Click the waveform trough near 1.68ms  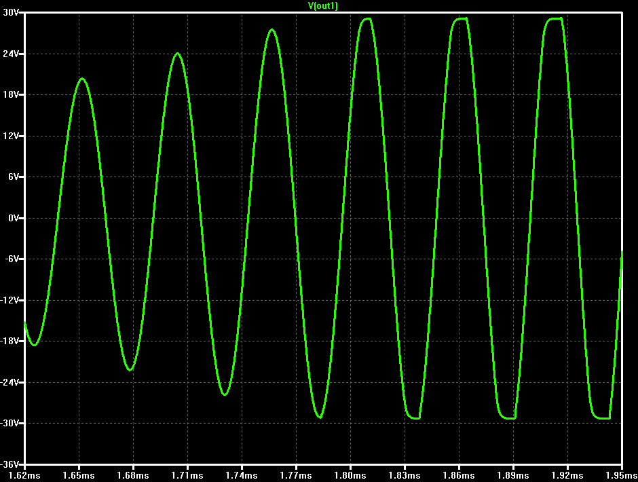coord(130,369)
